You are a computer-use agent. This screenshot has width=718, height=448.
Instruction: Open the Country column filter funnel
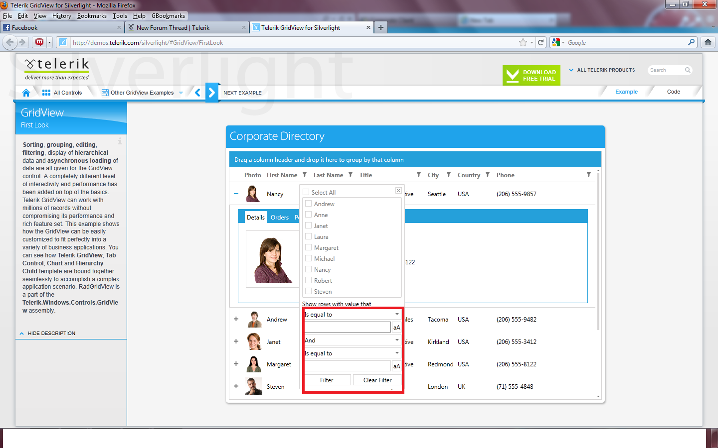click(487, 175)
